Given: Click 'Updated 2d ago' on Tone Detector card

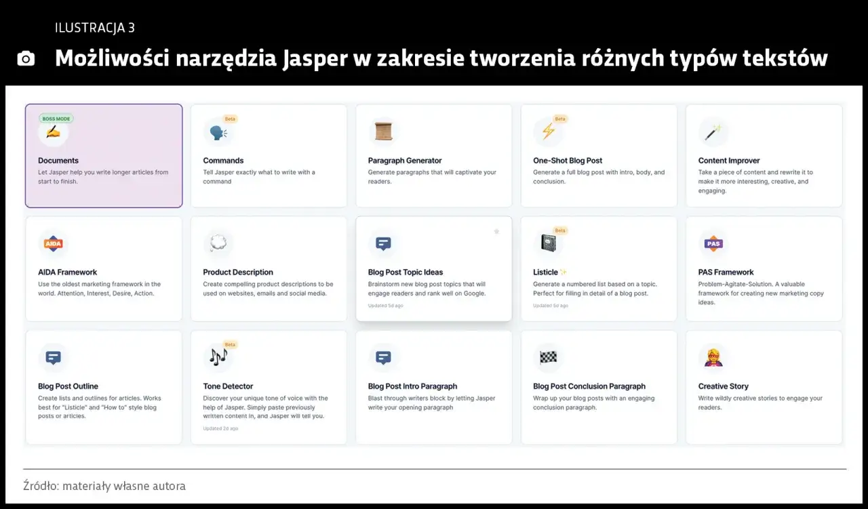Looking at the screenshot, I should click(220, 428).
